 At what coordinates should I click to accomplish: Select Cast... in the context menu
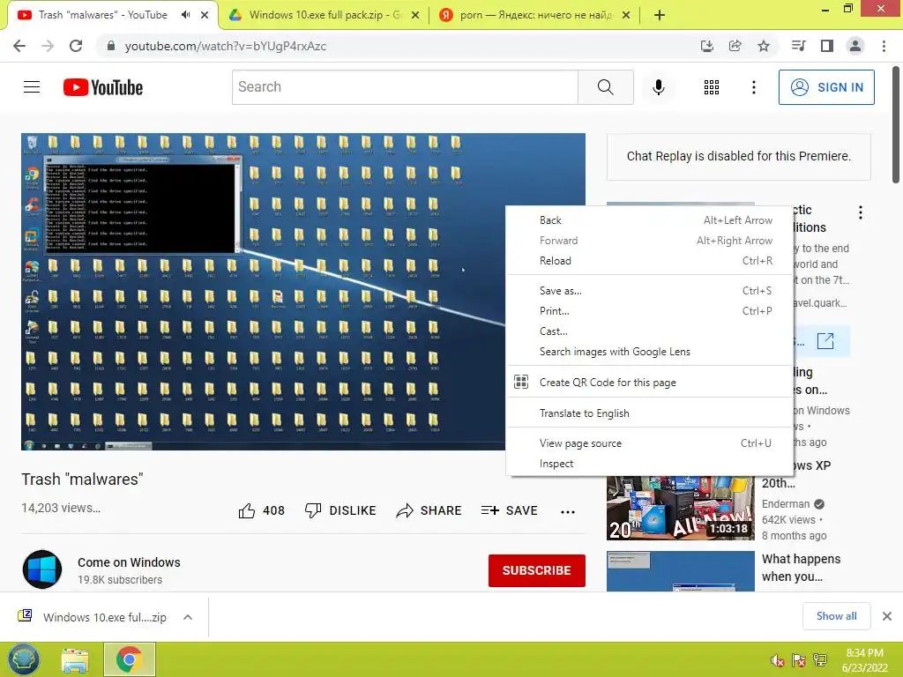coord(650,331)
